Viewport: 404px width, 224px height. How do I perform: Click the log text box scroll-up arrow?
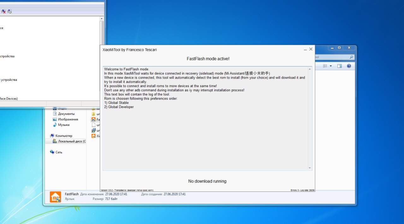[310, 69]
